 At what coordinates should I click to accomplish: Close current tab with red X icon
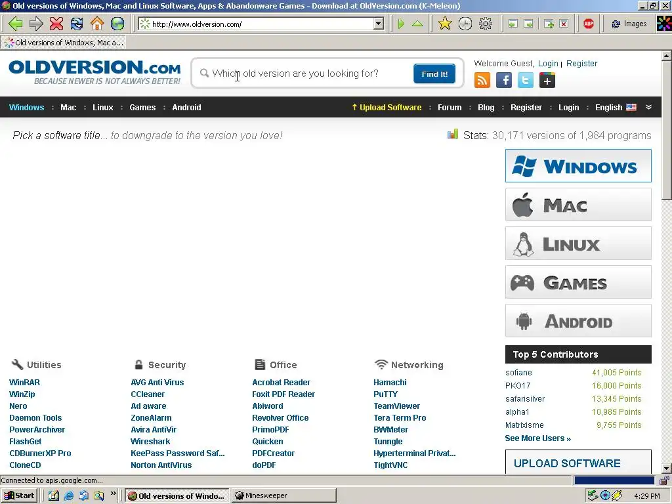point(564,24)
